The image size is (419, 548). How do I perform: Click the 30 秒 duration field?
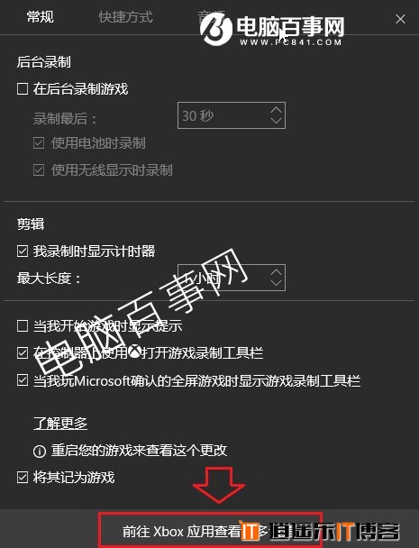click(232, 115)
